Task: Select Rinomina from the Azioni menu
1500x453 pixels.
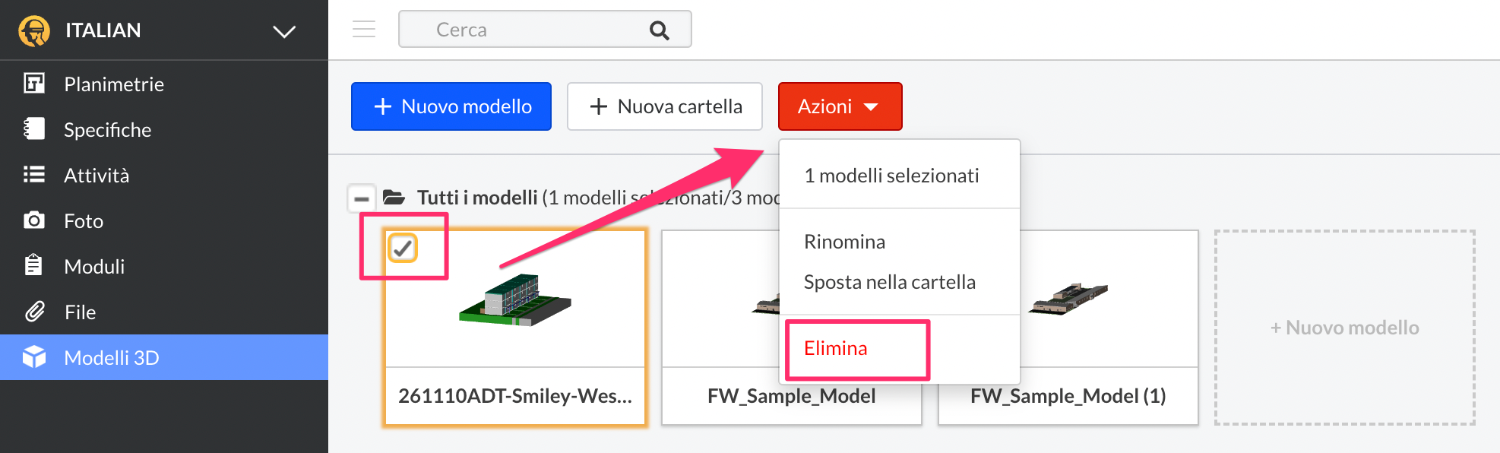Action: pyautogui.click(x=844, y=242)
